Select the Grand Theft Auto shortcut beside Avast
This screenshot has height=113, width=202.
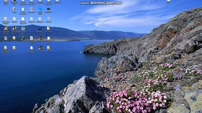[14, 28]
